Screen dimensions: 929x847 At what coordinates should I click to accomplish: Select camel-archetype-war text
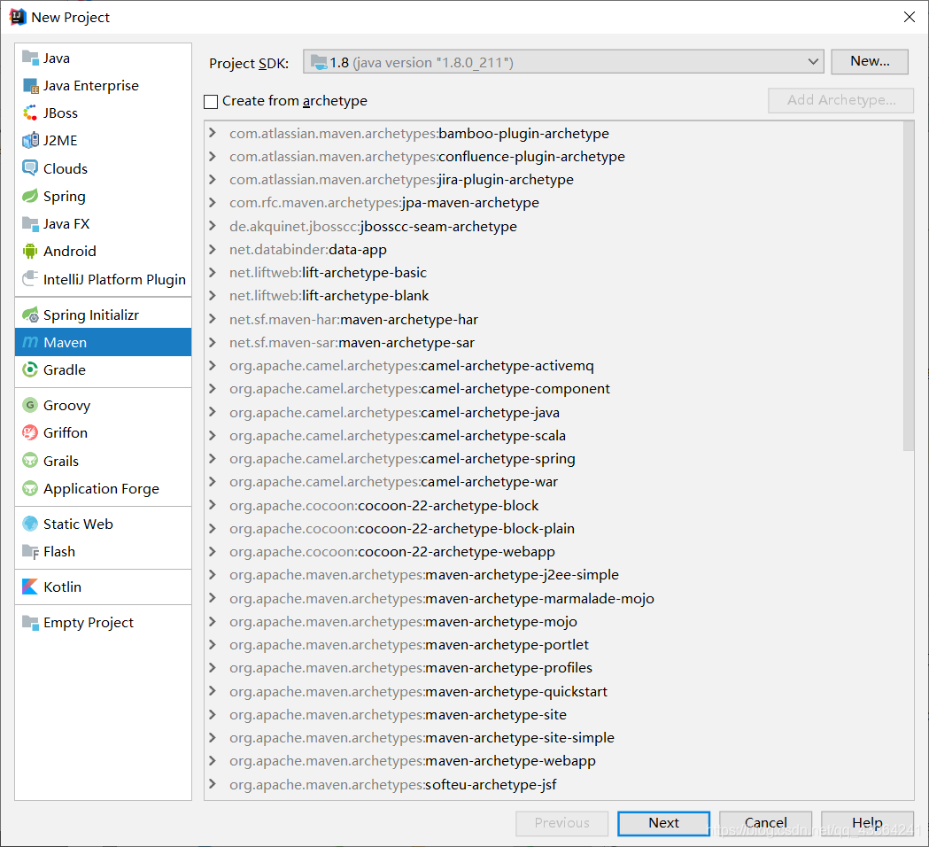(490, 482)
